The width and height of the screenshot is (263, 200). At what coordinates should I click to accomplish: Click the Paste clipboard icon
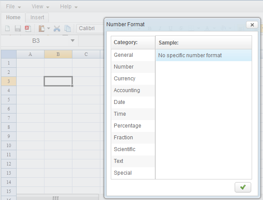pyautogui.click(x=41, y=28)
